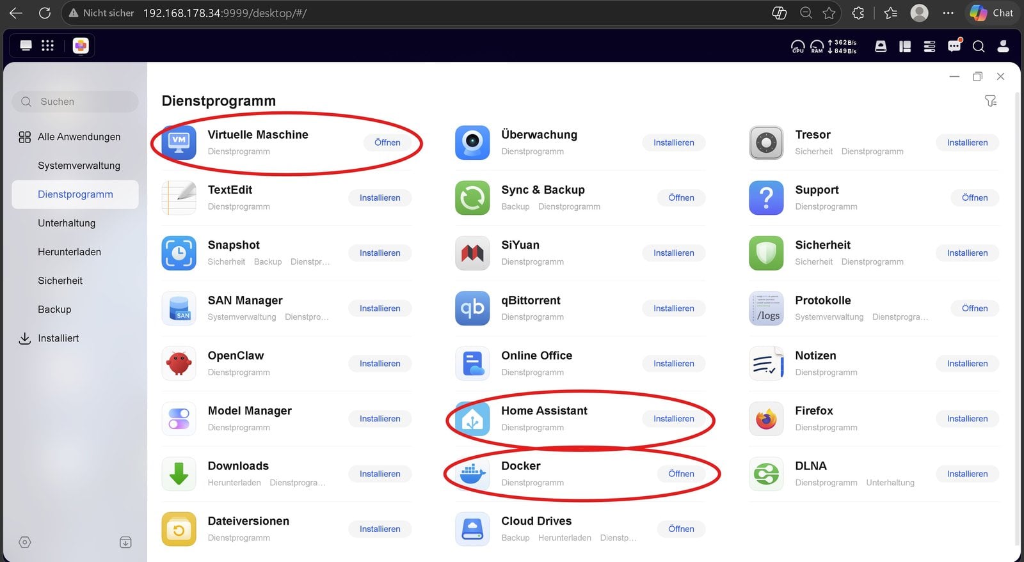Click the Protokolle logs icon

766,308
